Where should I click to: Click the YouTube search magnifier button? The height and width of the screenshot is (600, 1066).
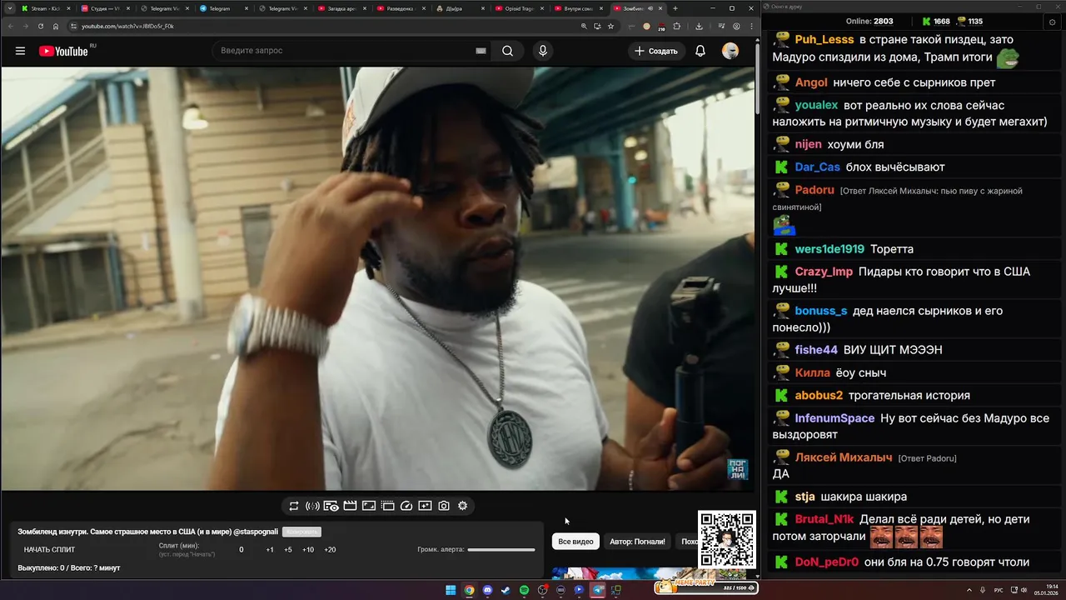tap(507, 51)
